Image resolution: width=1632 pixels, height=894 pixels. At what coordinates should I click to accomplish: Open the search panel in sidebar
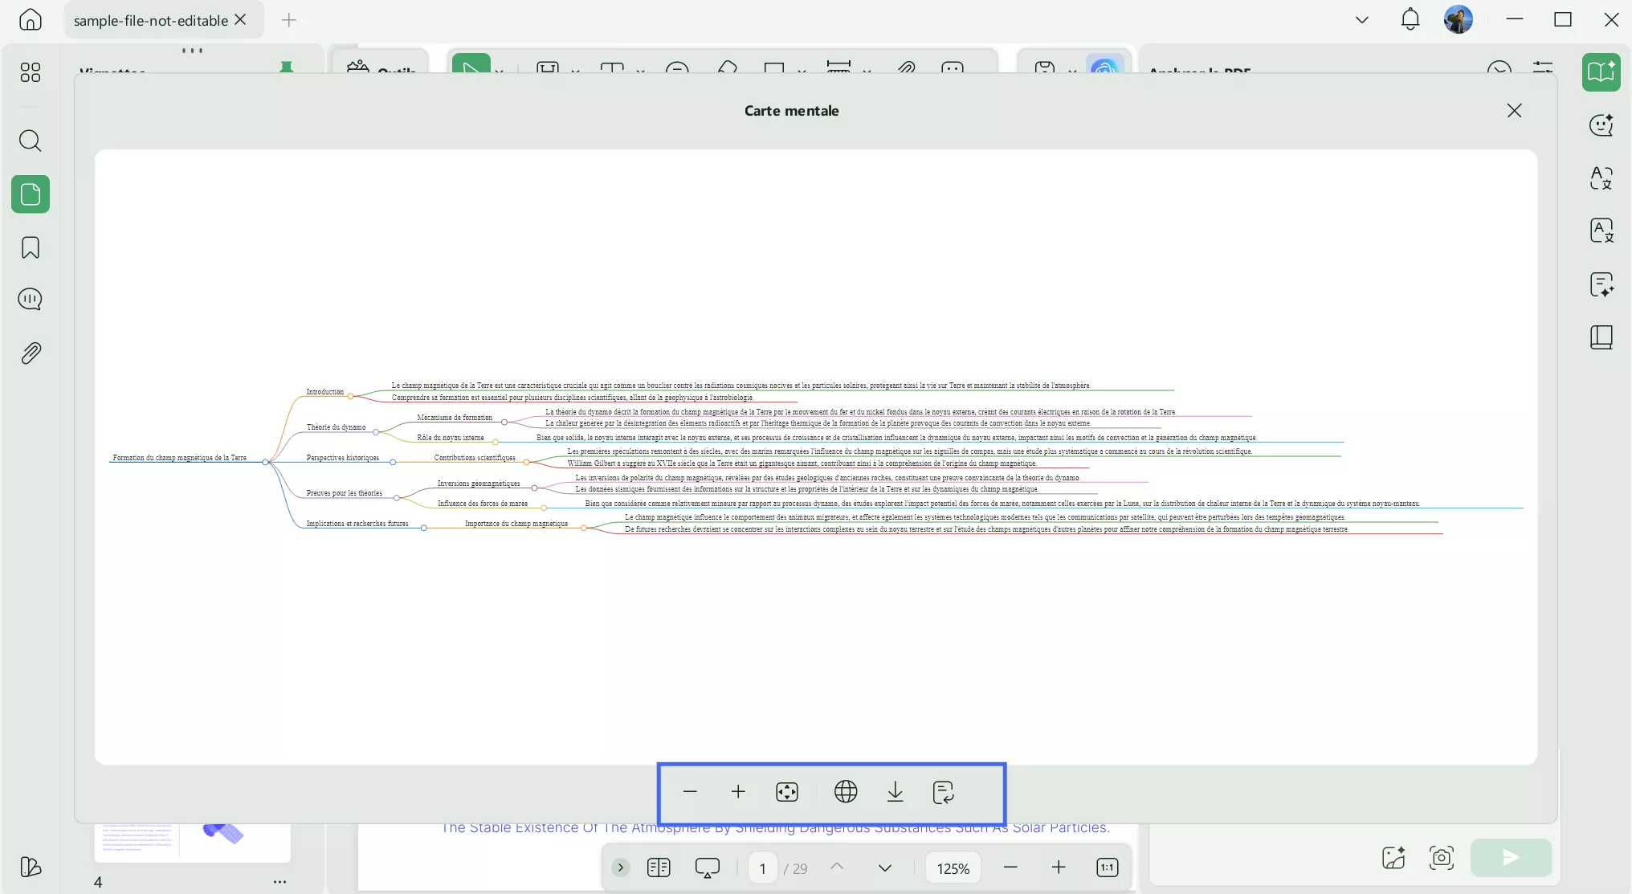(31, 141)
